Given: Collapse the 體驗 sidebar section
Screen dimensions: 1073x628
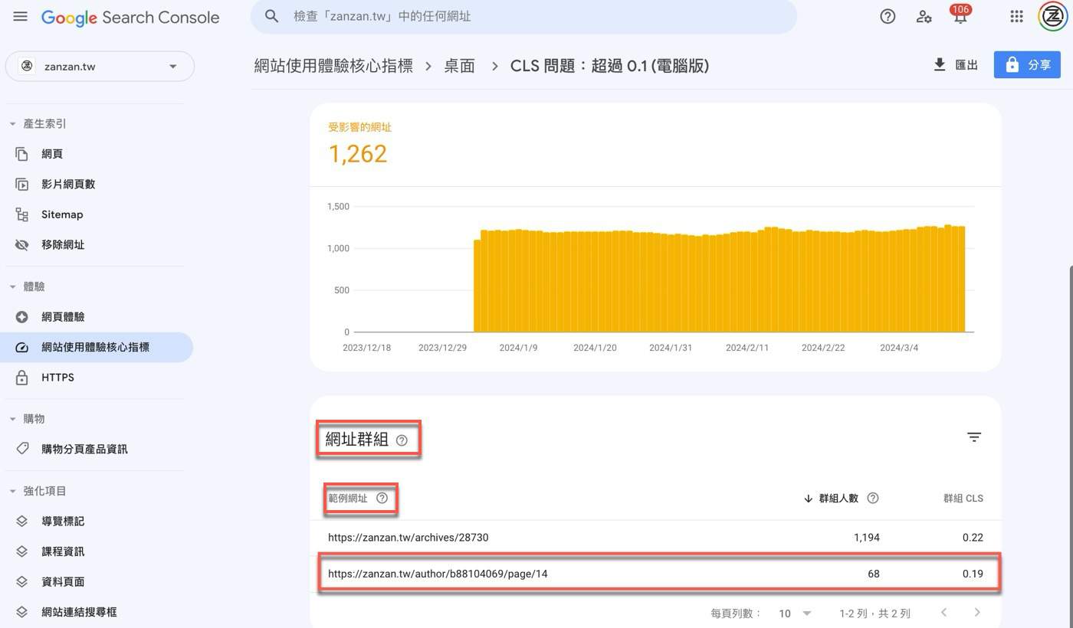Looking at the screenshot, I should [x=13, y=287].
